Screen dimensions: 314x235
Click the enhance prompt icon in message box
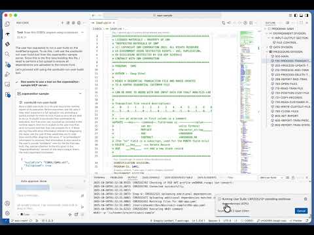coord(82,196)
